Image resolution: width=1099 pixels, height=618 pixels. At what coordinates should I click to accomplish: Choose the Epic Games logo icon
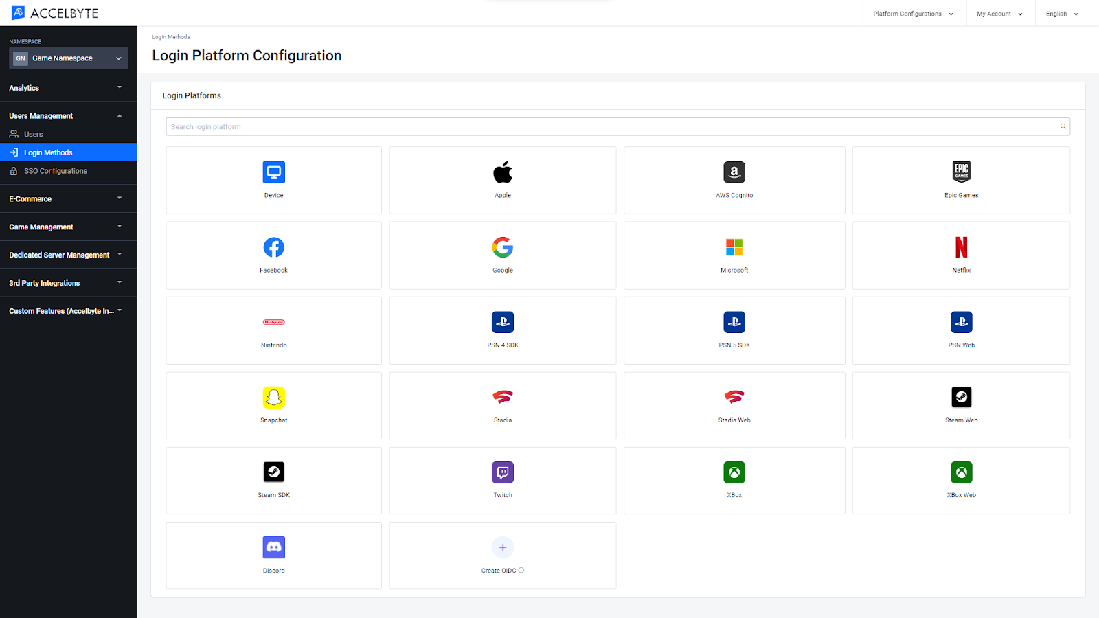click(x=961, y=172)
